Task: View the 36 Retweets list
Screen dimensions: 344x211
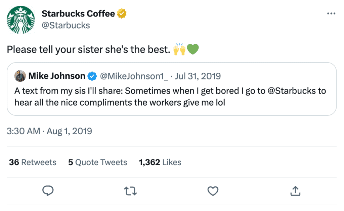Action: pyautogui.click(x=33, y=162)
